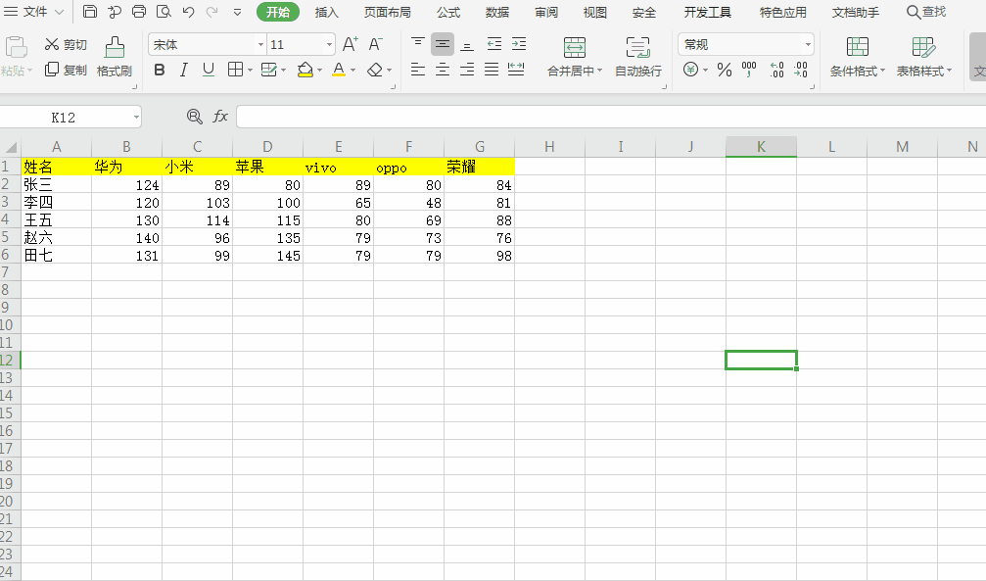
Task: Toggle Bold formatting
Action: (x=159, y=70)
